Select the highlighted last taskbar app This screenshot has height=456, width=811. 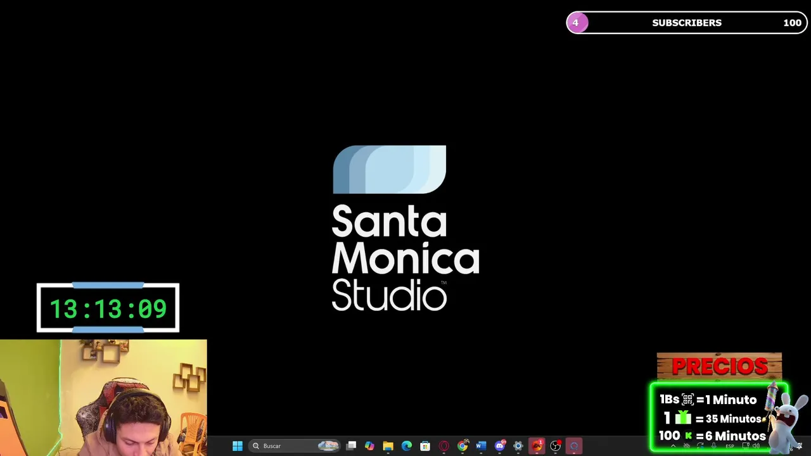574,446
